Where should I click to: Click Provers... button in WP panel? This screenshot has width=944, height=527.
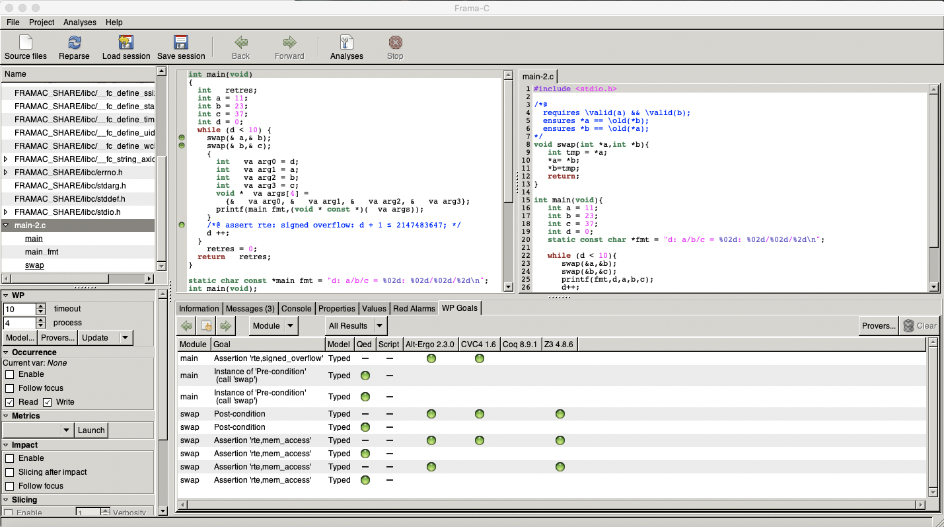[x=57, y=337]
